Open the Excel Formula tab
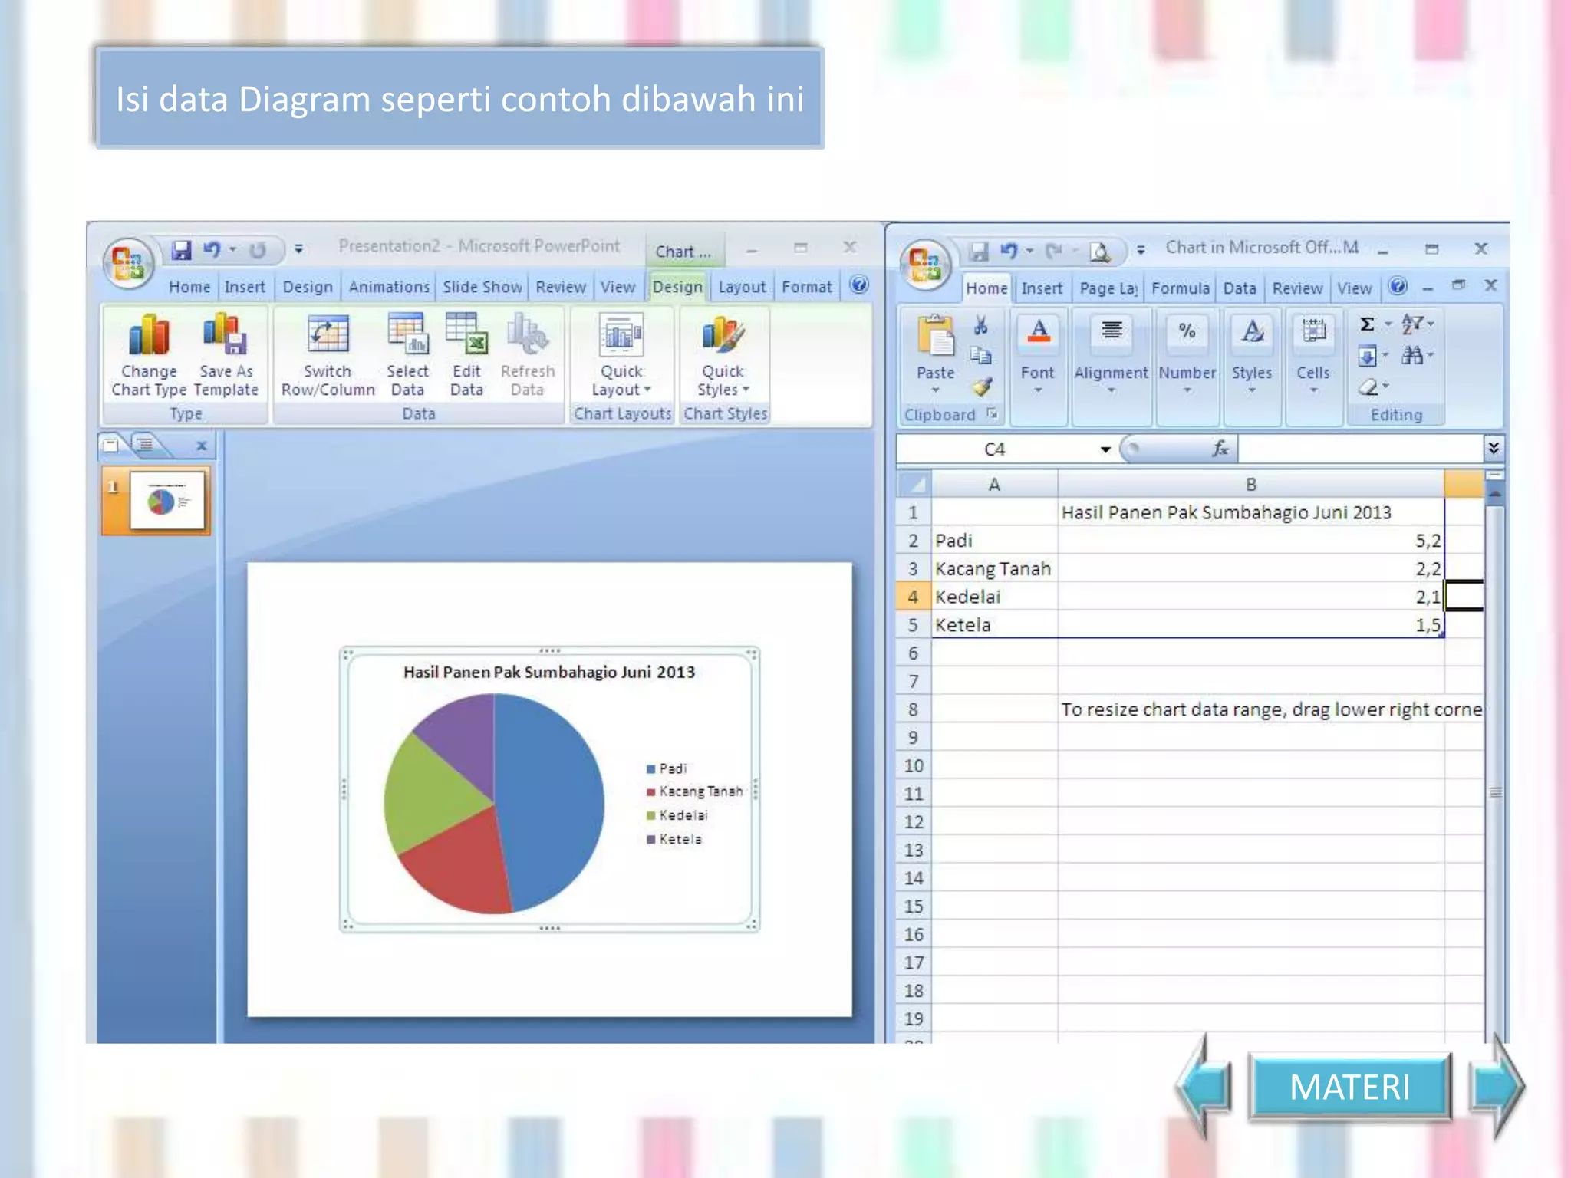This screenshot has height=1178, width=1571. click(1180, 288)
